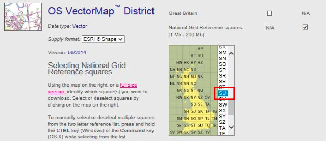This screenshot has width=326, height=141.
Task: Click the NO square on the grid map
Action: [193, 83]
